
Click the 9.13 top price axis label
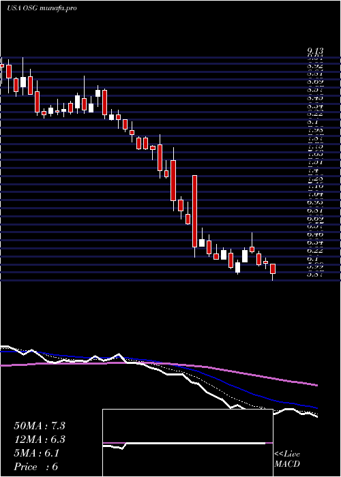coord(315,51)
